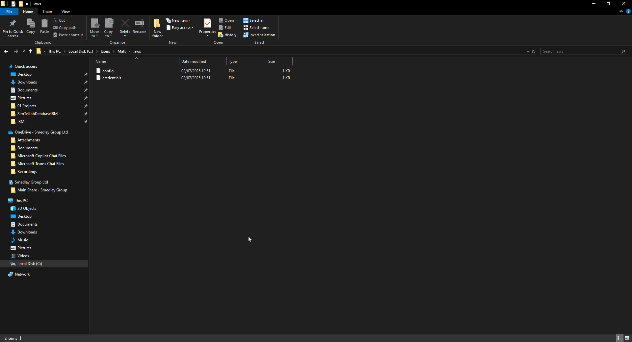Open Music under This PC

[x=23, y=240]
